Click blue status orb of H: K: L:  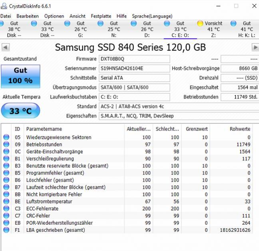233,23
